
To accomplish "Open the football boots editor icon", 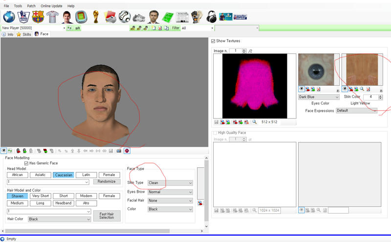I will pos(139,18).
